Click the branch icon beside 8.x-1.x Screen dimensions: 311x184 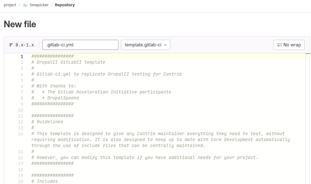(11, 45)
